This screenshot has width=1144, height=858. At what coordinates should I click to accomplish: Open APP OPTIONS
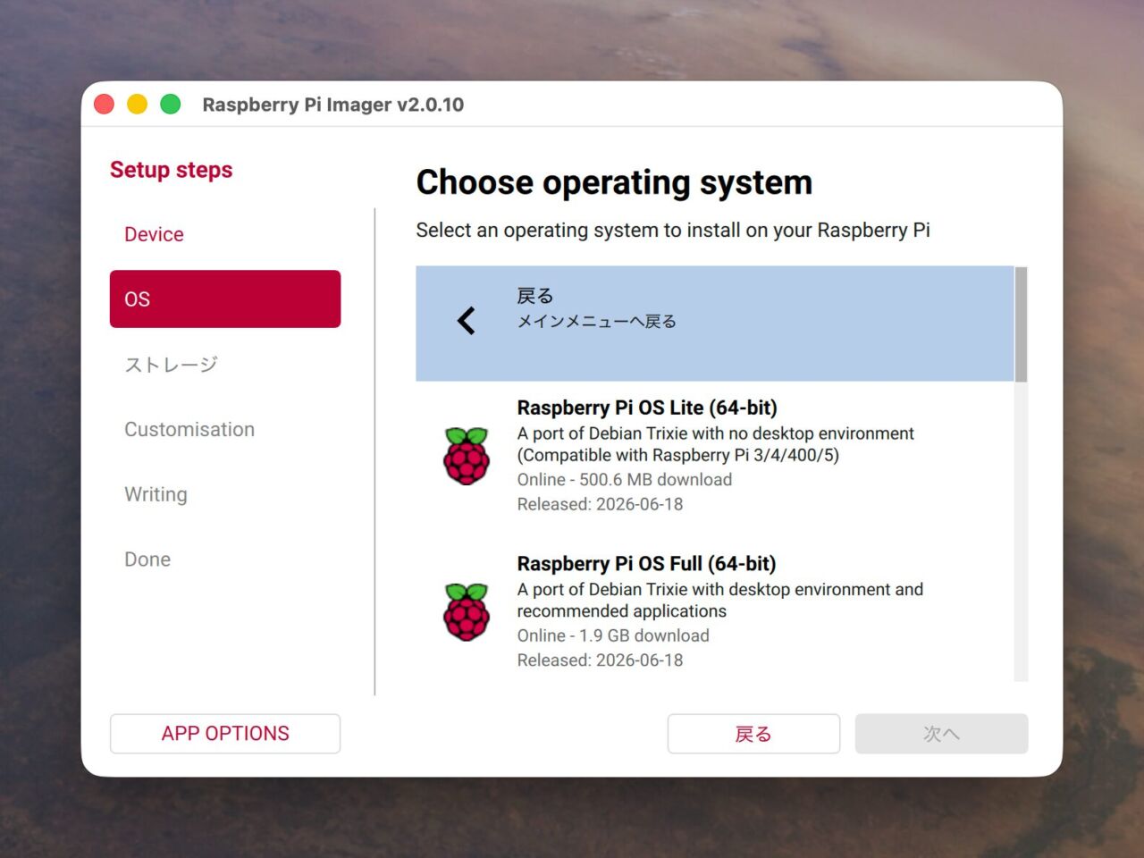tap(225, 734)
